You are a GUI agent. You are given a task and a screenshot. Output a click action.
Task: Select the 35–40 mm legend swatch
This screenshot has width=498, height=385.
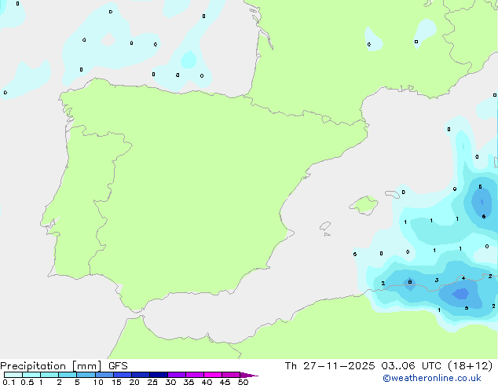[195, 375]
